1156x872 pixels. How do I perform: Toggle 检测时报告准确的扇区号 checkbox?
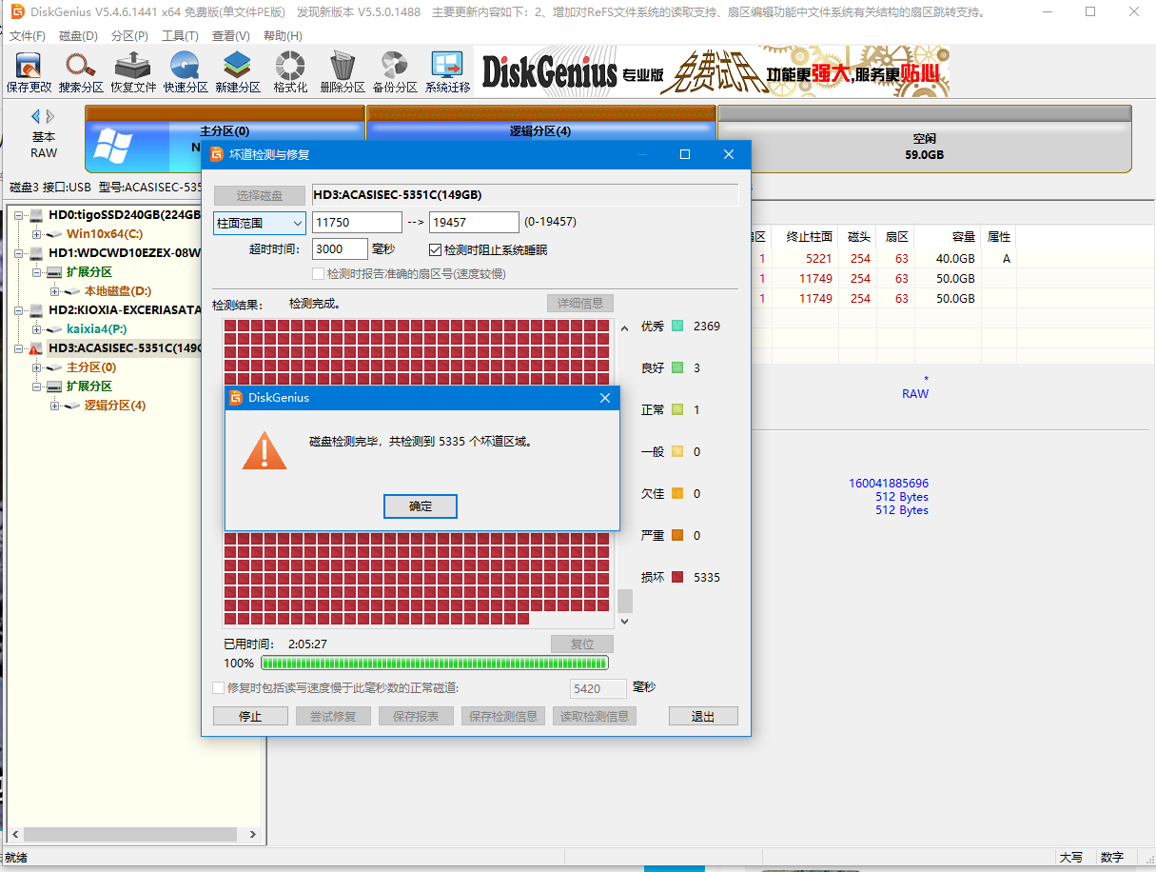coord(319,274)
